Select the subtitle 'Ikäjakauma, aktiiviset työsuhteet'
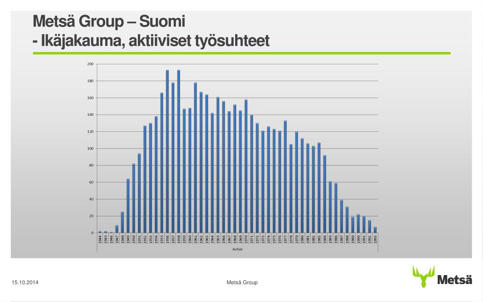483x302 pixels. click(155, 41)
